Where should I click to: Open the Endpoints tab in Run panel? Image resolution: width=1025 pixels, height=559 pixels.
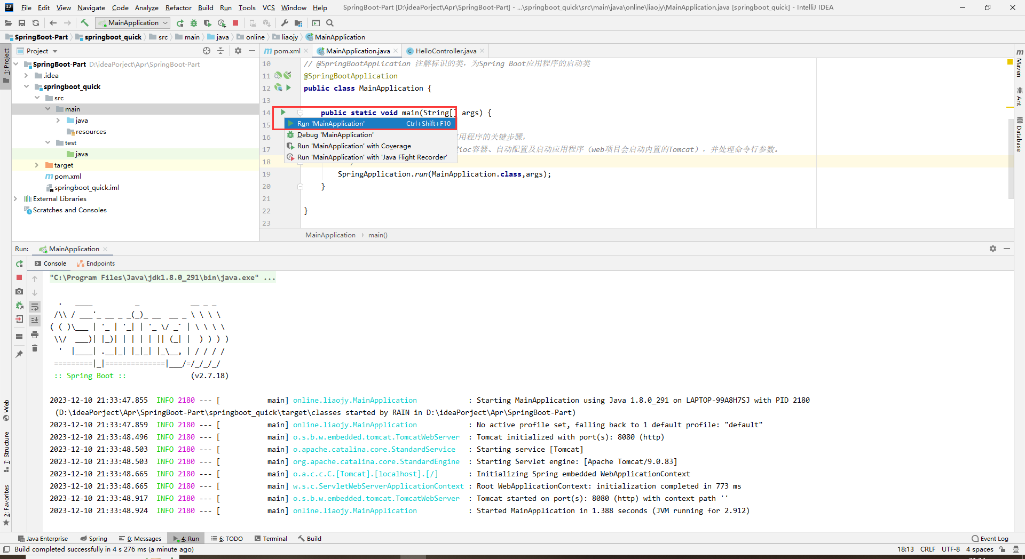coord(96,263)
